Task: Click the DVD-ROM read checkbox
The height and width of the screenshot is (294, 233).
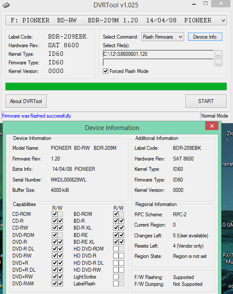Action: (x=54, y=235)
